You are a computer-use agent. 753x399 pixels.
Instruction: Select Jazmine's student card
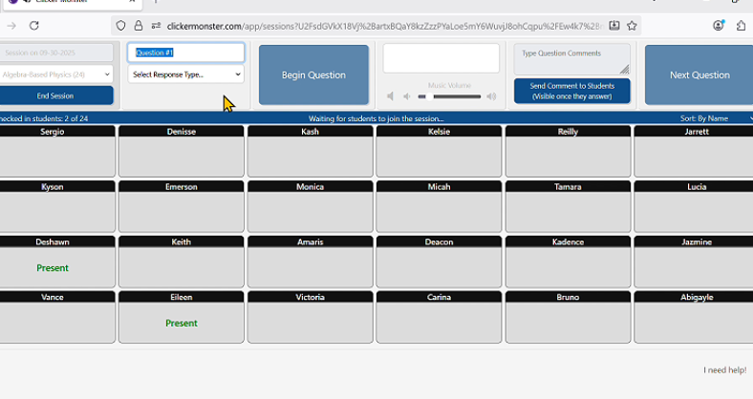694,262
